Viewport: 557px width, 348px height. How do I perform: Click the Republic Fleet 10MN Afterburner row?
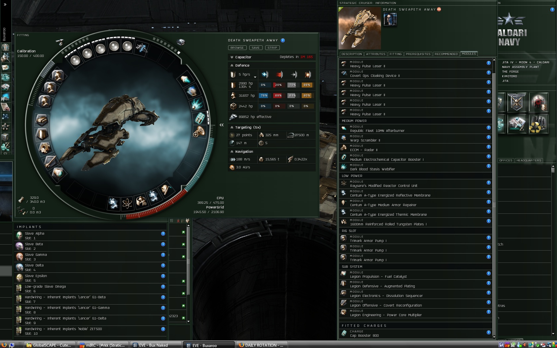pos(415,129)
